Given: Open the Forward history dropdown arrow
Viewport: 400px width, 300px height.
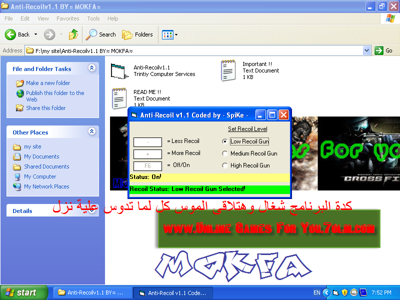Looking at the screenshot, I should [61, 34].
